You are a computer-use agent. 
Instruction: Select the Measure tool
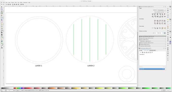click(x=2, y=15)
